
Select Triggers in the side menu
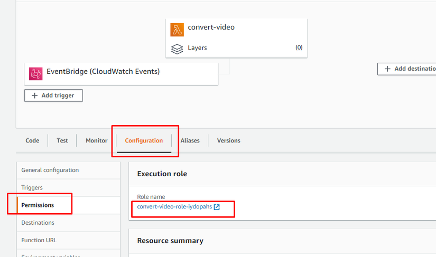32,187
